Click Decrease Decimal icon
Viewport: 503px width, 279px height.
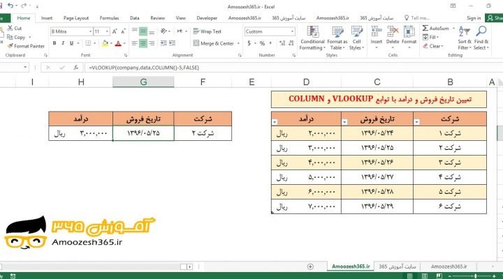click(291, 43)
